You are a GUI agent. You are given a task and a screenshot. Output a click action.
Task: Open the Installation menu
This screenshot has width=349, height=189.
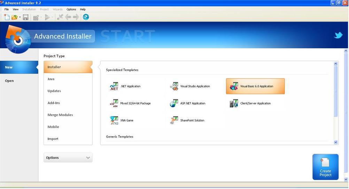[29, 9]
